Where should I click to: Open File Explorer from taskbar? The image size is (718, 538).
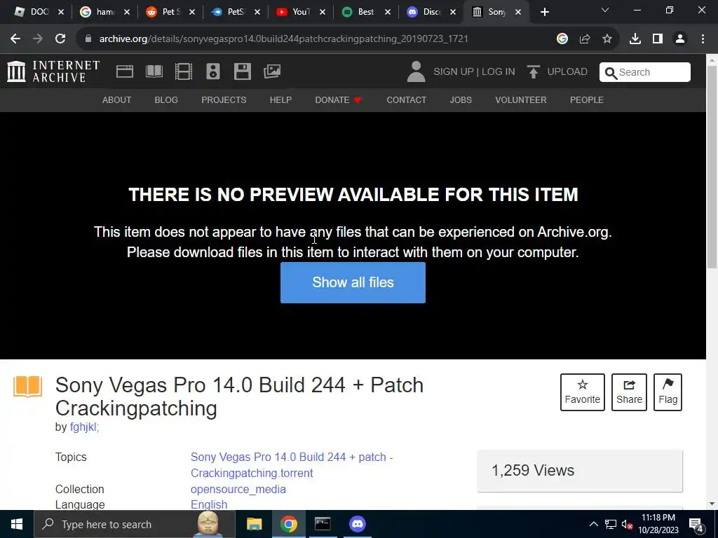254,524
